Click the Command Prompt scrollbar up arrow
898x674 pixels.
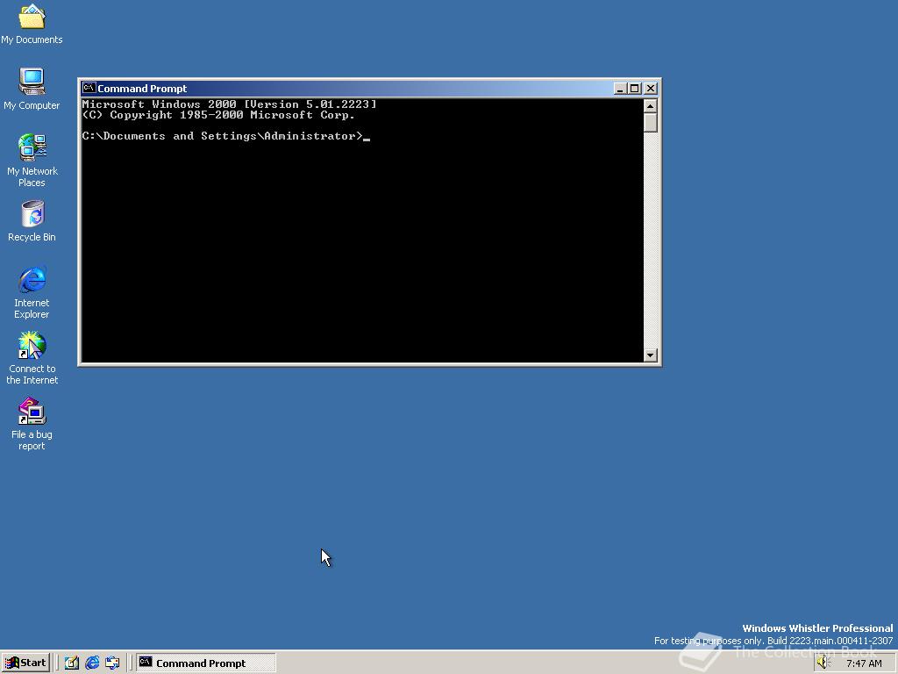tap(650, 106)
